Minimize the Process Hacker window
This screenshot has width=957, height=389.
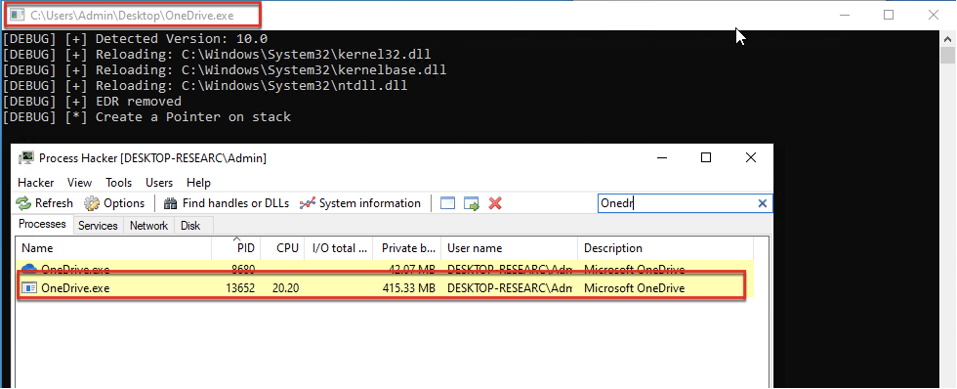662,157
